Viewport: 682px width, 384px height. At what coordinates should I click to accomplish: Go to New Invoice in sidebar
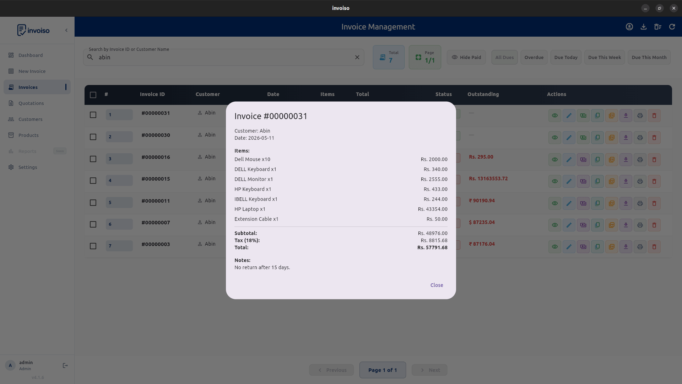click(37, 71)
